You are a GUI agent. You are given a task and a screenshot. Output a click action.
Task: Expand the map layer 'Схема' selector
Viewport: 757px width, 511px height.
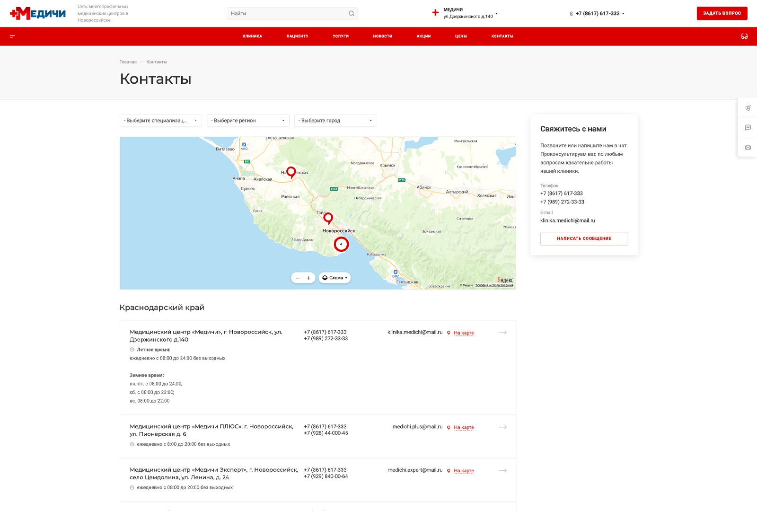pyautogui.click(x=335, y=278)
